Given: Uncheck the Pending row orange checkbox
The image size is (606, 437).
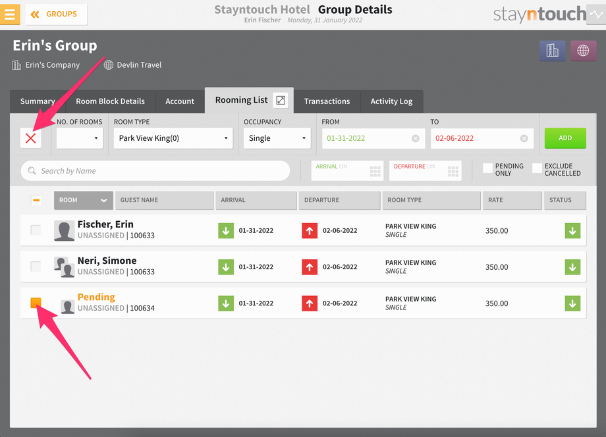Looking at the screenshot, I should pos(36,303).
